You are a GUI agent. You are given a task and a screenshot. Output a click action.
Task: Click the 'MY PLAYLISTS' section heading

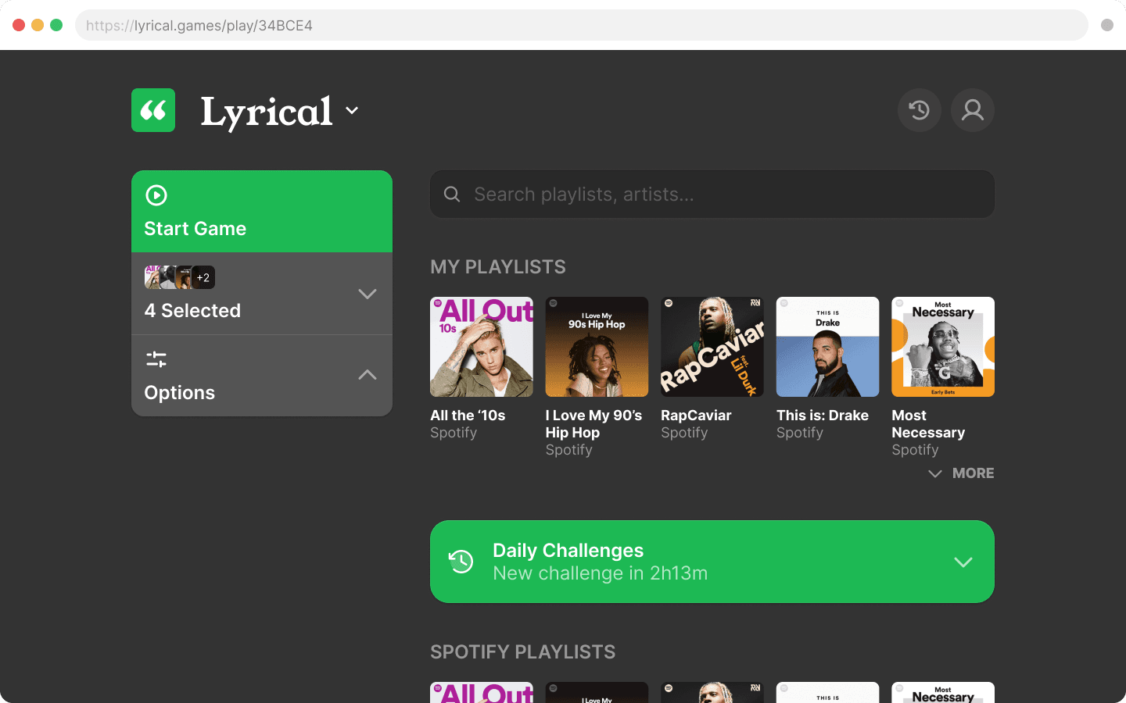498,267
